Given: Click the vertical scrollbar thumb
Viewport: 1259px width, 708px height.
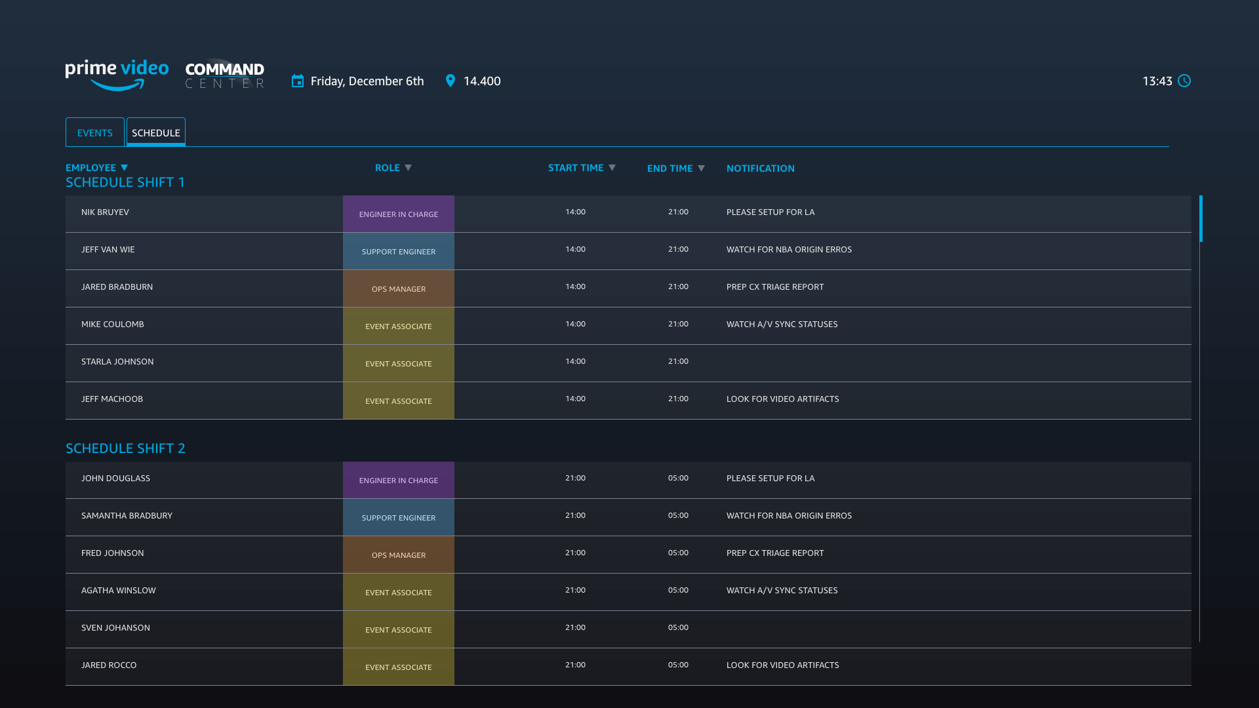Looking at the screenshot, I should click(x=1201, y=218).
